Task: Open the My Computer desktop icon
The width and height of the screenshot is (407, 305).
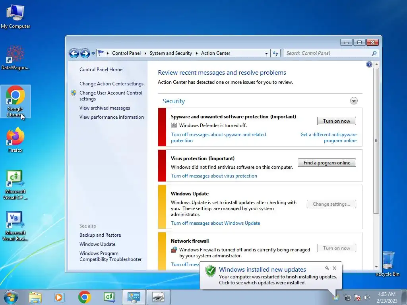Action: [x=16, y=16]
